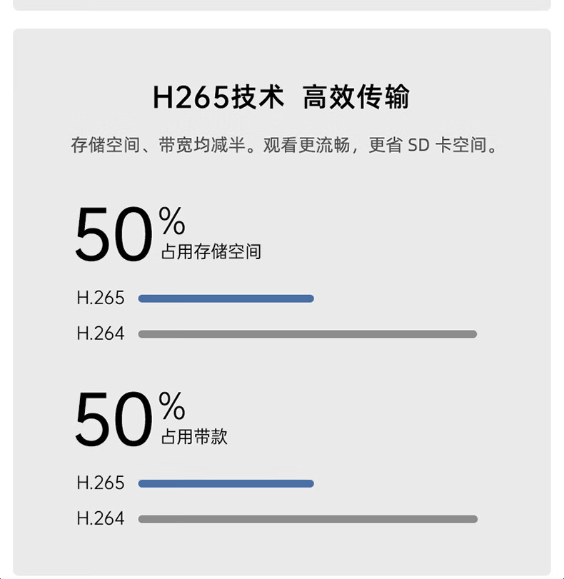Click the H.265 label in storage section
This screenshot has height=579, width=564.
[x=101, y=298]
